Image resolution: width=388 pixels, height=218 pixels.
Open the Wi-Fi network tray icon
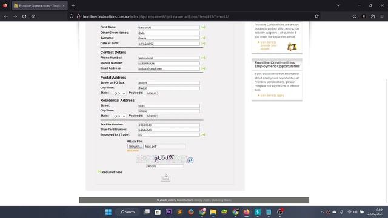(x=349, y=212)
